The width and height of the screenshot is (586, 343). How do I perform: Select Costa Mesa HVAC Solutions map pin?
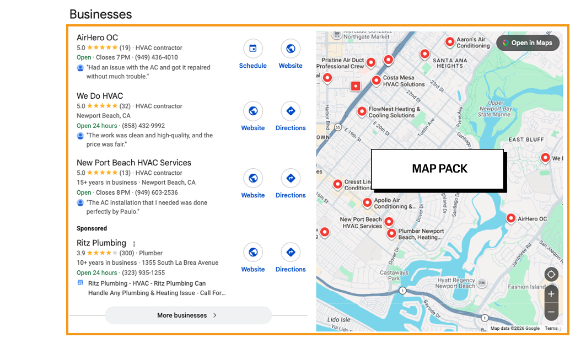(377, 80)
